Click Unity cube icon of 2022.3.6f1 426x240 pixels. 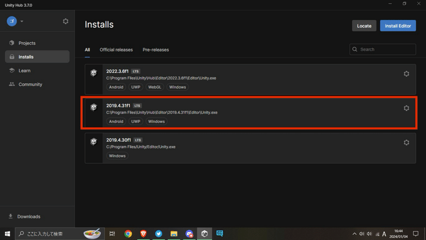tap(94, 73)
